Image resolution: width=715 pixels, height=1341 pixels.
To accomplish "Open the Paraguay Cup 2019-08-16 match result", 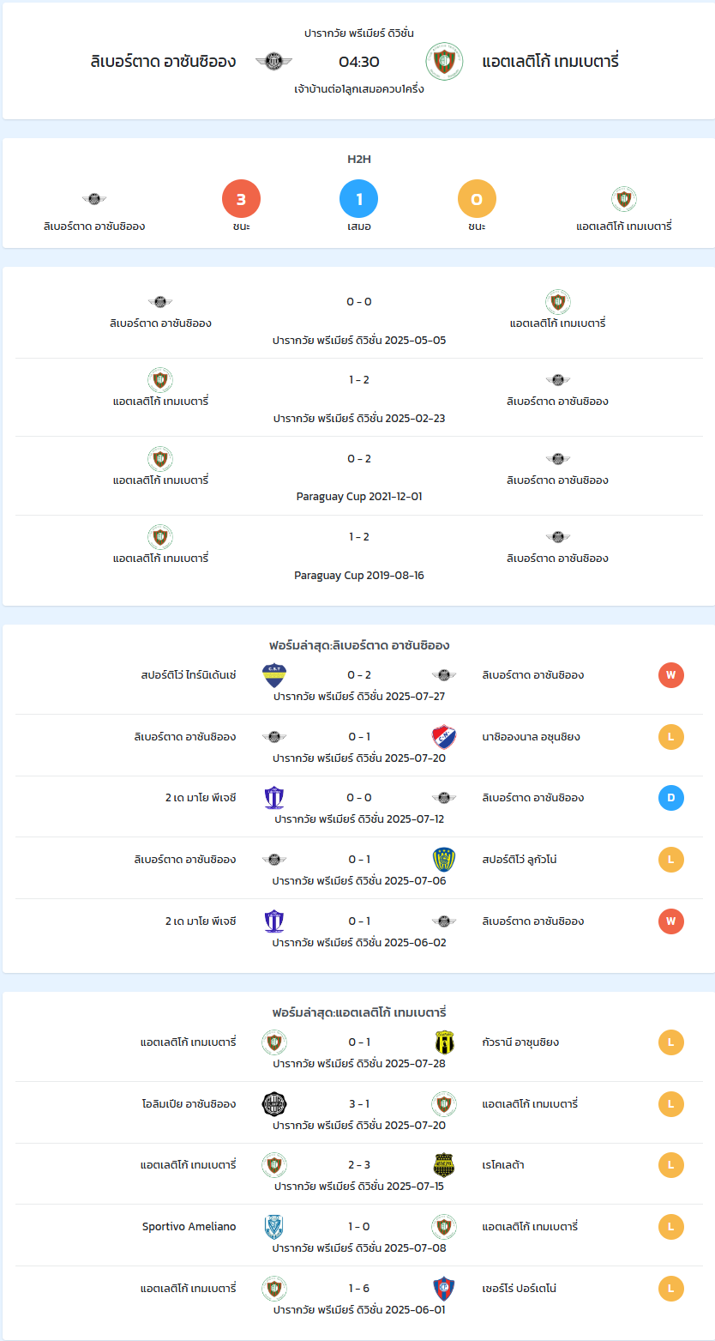I will [359, 555].
